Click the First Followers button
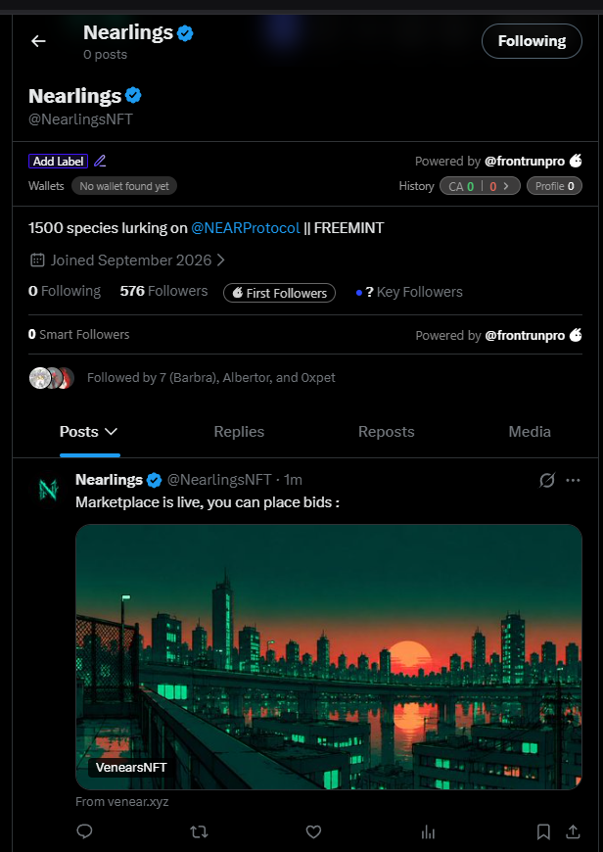This screenshot has height=852, width=603. (x=279, y=293)
